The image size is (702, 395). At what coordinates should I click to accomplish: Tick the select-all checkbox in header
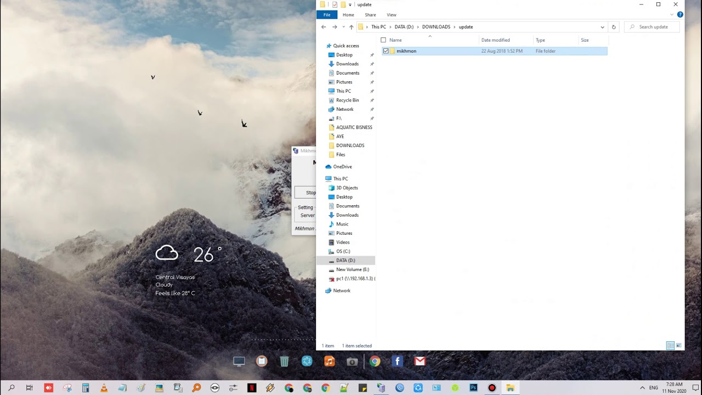383,40
